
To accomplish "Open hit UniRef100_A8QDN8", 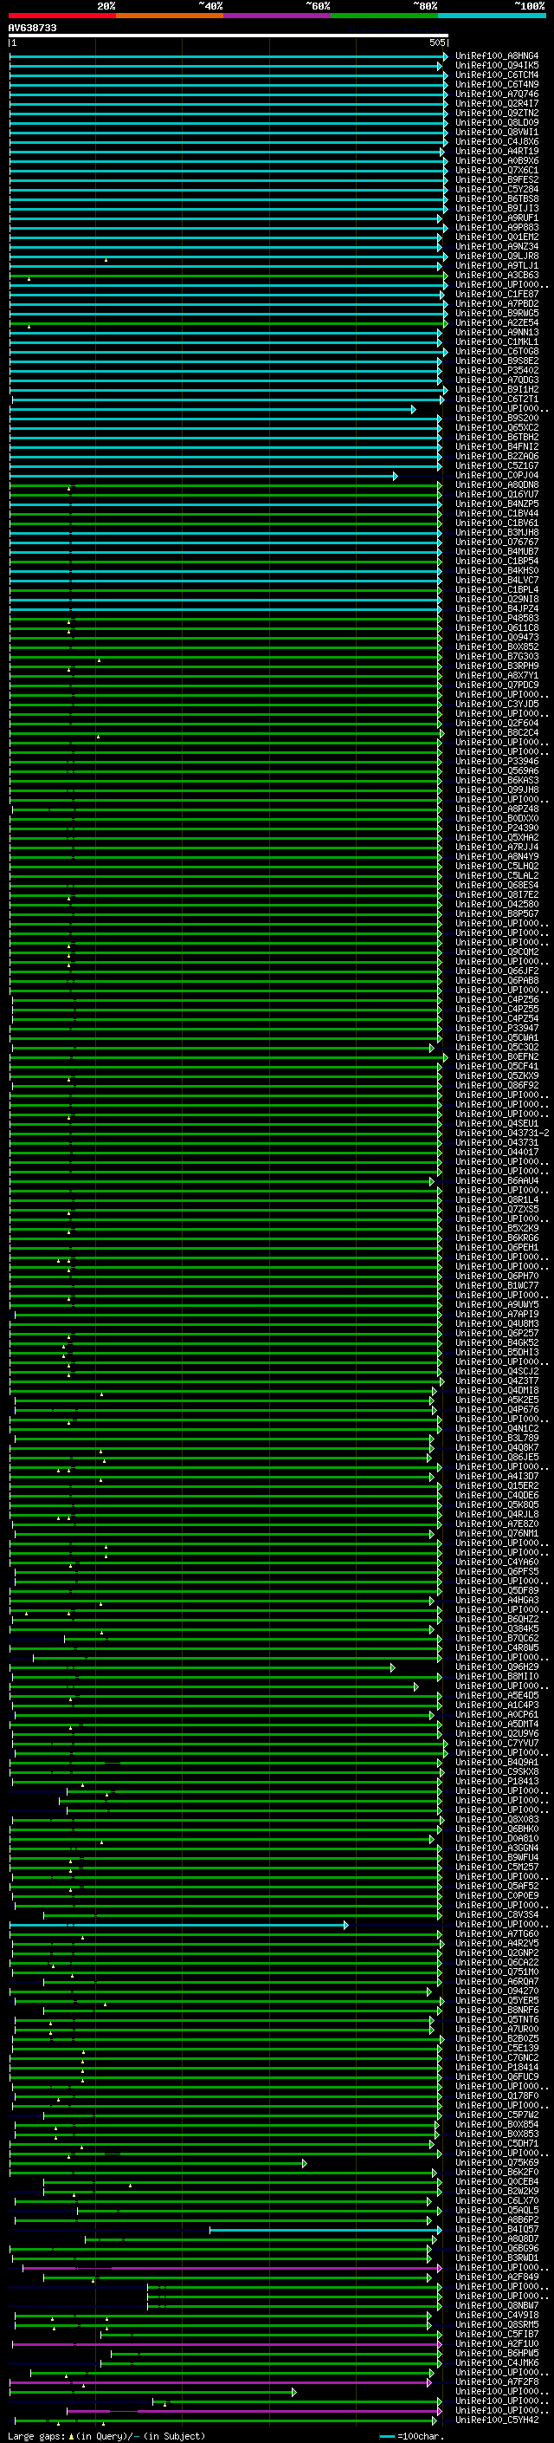I will (497, 484).
